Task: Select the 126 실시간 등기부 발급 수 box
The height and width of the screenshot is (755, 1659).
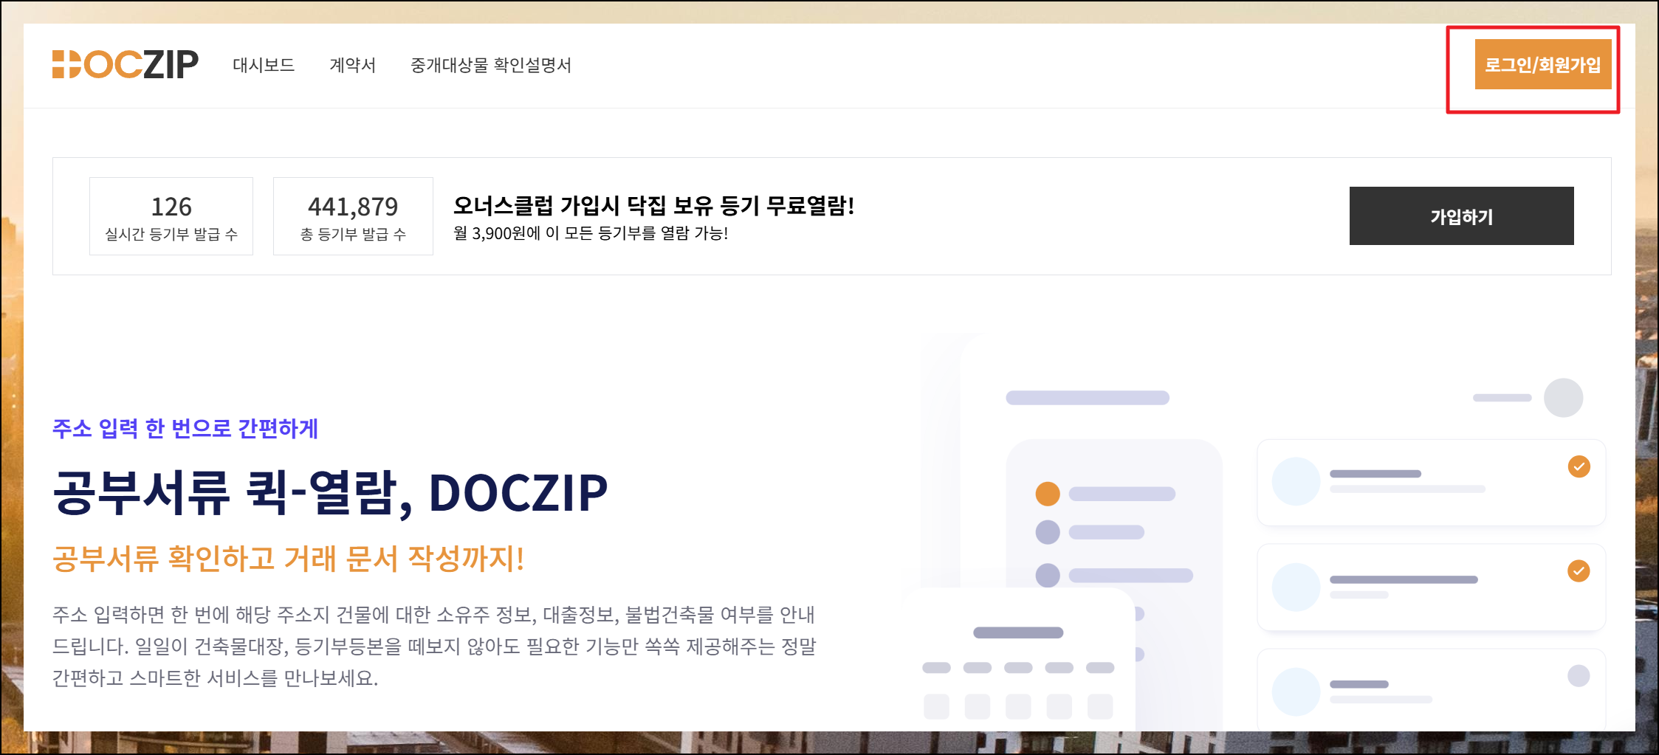Action: click(171, 216)
